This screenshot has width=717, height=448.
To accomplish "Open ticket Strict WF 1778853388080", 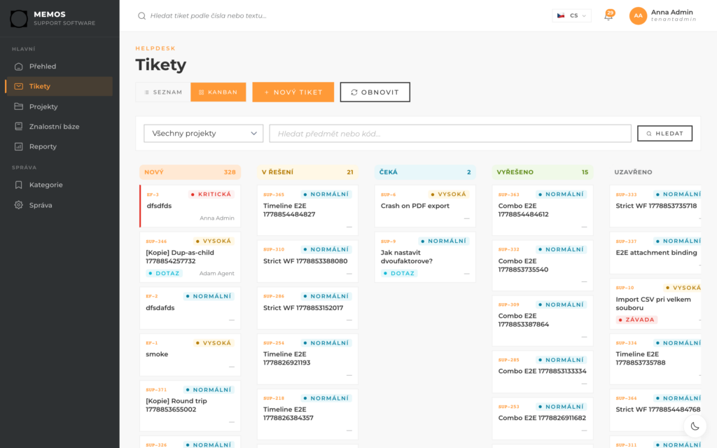I will click(x=307, y=262).
